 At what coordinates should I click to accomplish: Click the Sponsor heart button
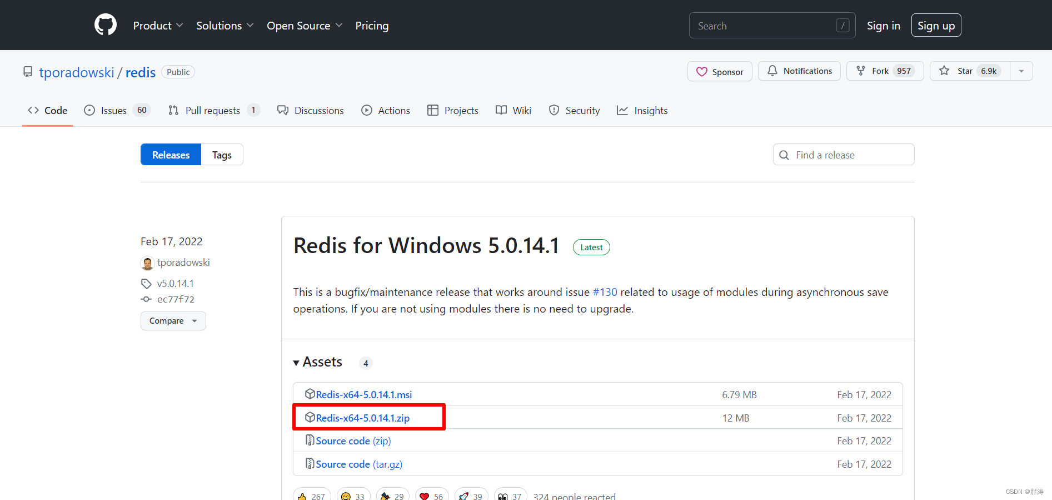[x=720, y=72]
